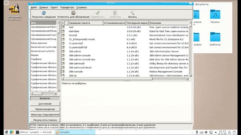The width and height of the screenshot is (241, 135).
Task: Open the Файл menu
Action: [x=34, y=7]
